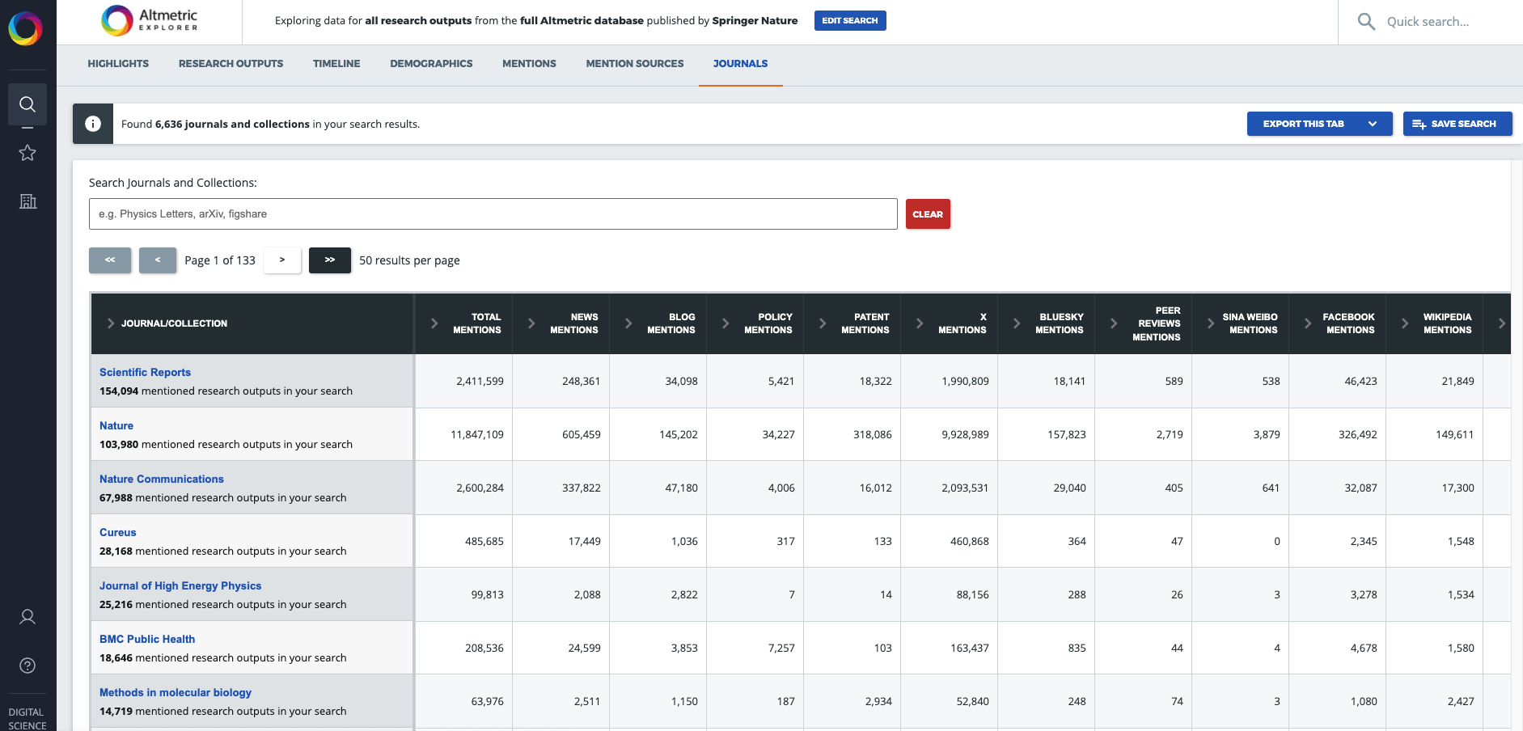Clear the journal search with Clear button
This screenshot has height=731, width=1523.
tap(928, 213)
